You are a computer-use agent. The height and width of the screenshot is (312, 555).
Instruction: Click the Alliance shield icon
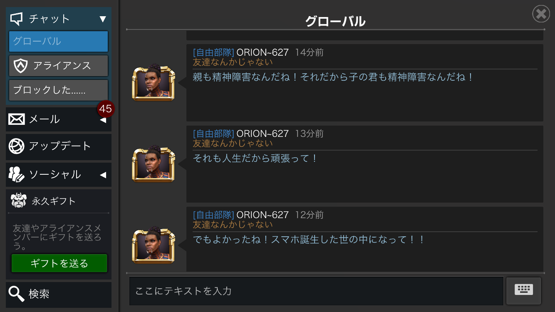click(x=20, y=66)
